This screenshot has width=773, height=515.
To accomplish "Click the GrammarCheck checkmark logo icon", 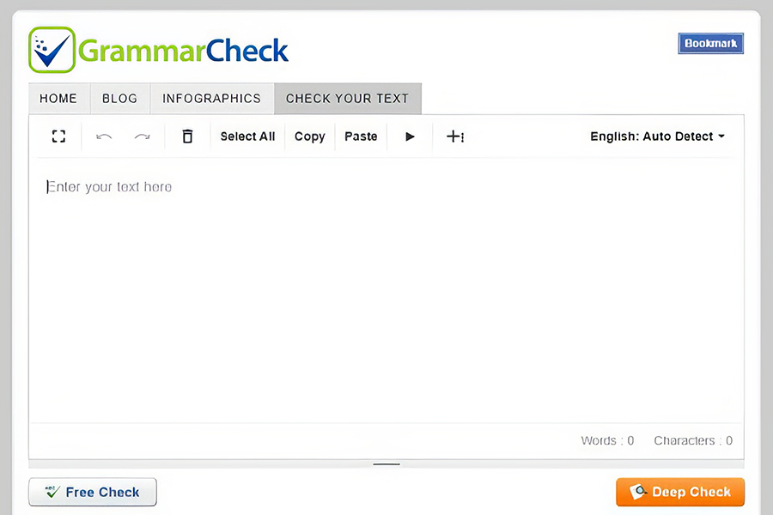I will [52, 50].
